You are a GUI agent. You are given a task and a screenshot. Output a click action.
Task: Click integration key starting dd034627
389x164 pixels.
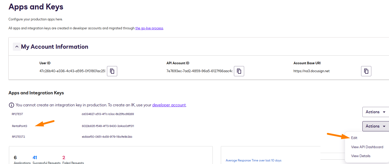click(108, 114)
